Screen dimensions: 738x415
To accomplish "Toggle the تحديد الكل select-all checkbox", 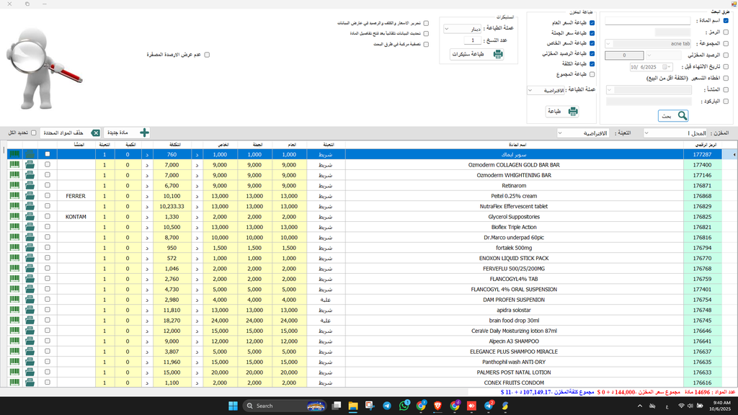I will (33, 133).
